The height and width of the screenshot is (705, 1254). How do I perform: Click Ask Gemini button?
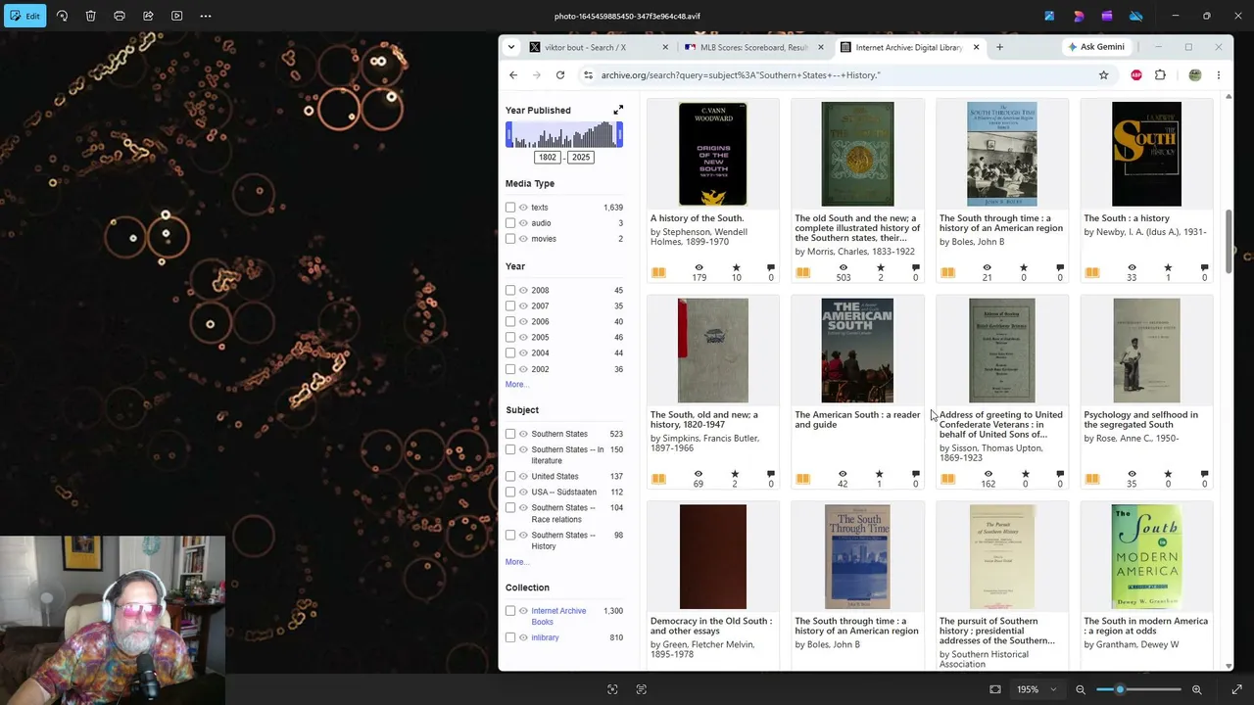[1096, 47]
